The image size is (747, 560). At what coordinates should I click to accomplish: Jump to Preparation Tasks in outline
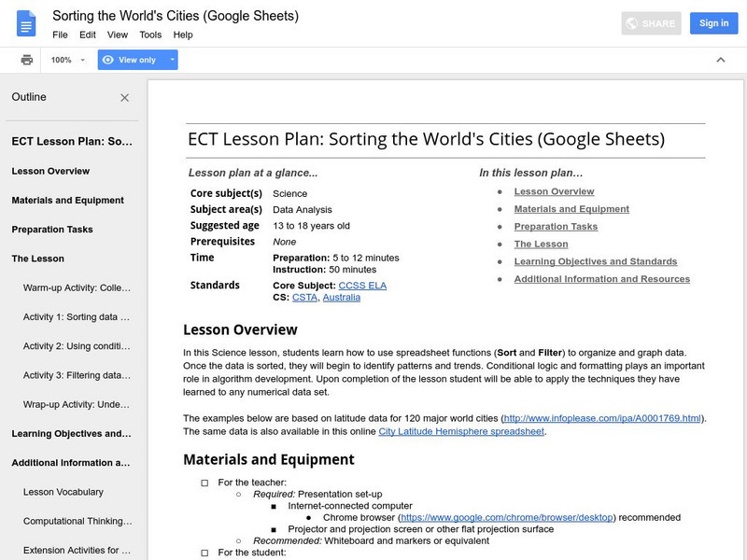(52, 230)
